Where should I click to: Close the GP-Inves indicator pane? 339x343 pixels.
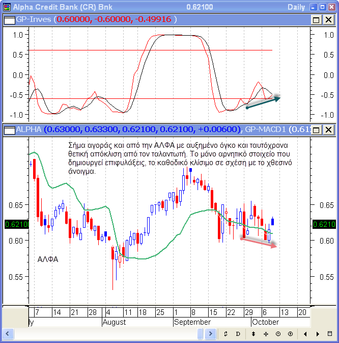(329, 19)
